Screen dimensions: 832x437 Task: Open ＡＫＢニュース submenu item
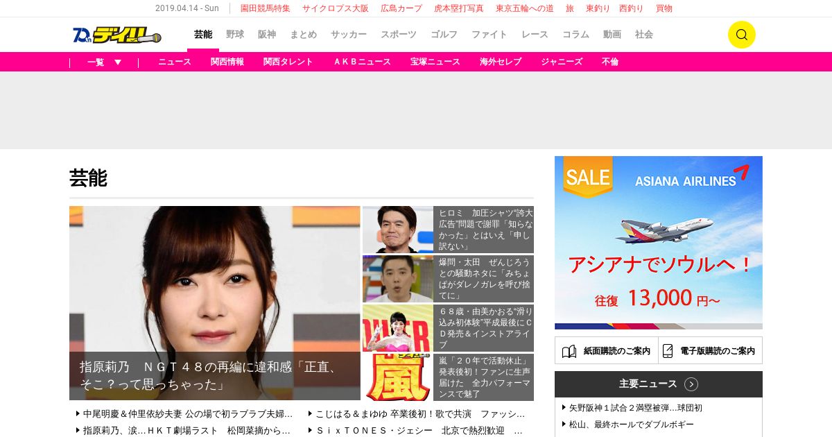coord(362,62)
